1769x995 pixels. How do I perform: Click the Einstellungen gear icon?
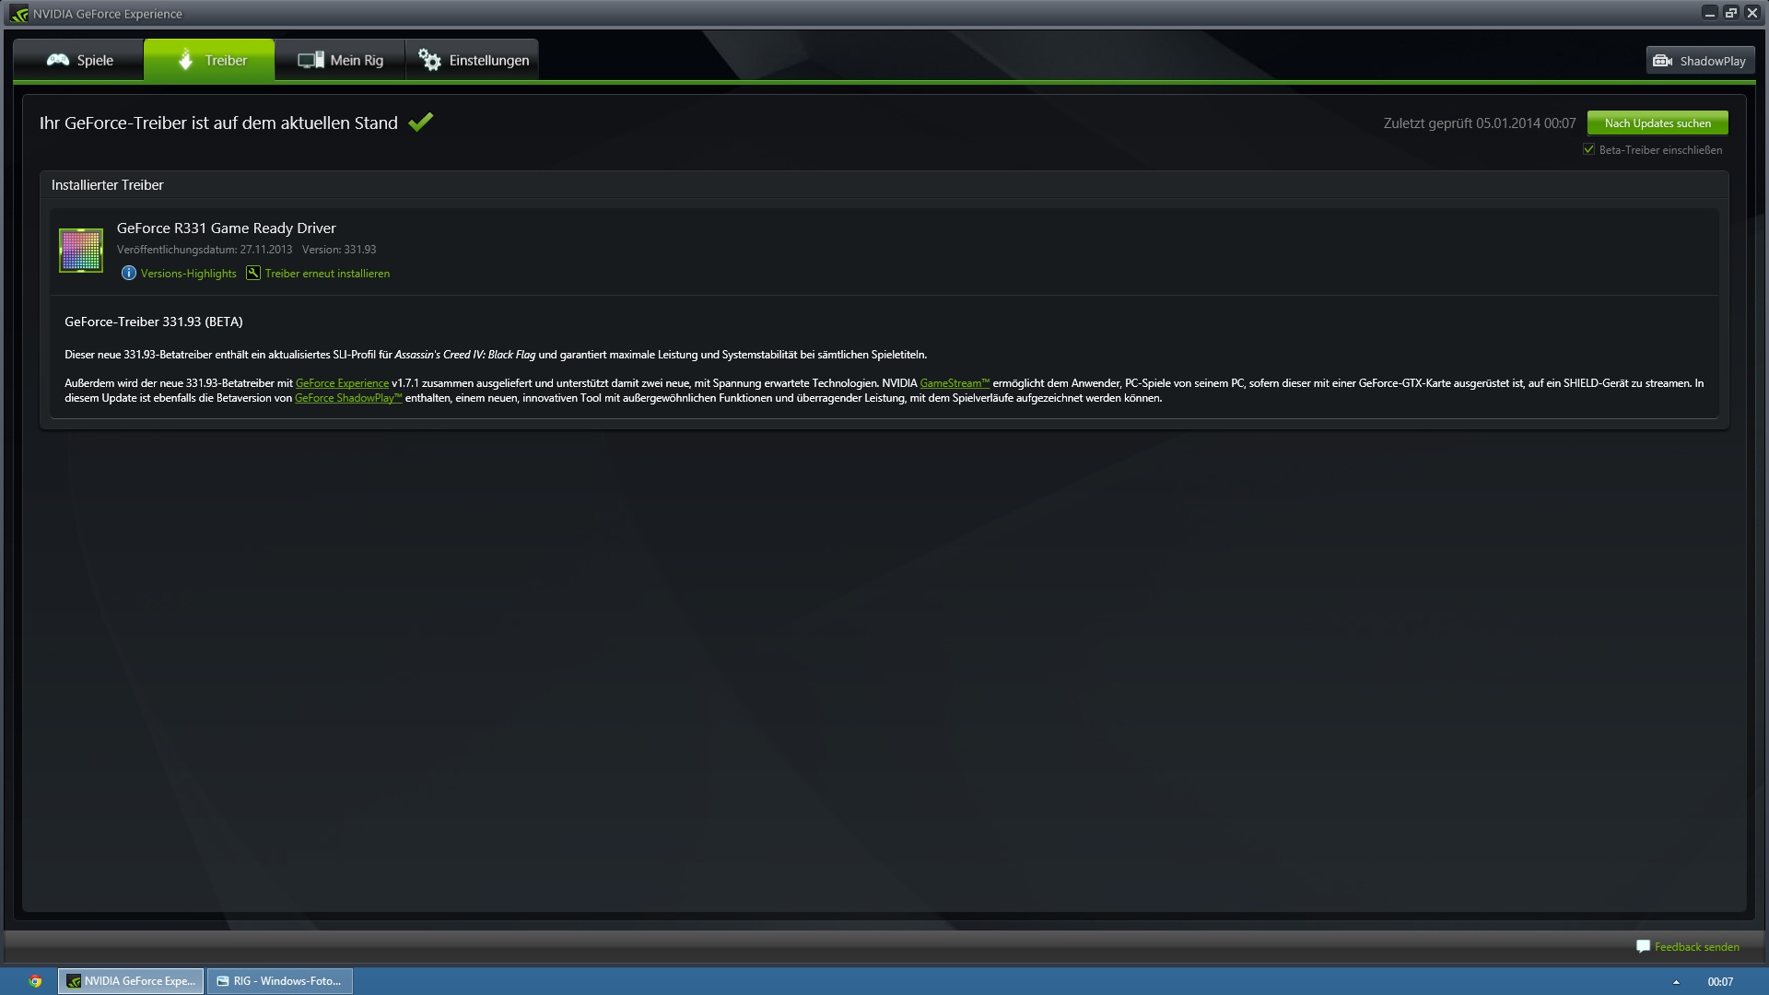(x=429, y=60)
